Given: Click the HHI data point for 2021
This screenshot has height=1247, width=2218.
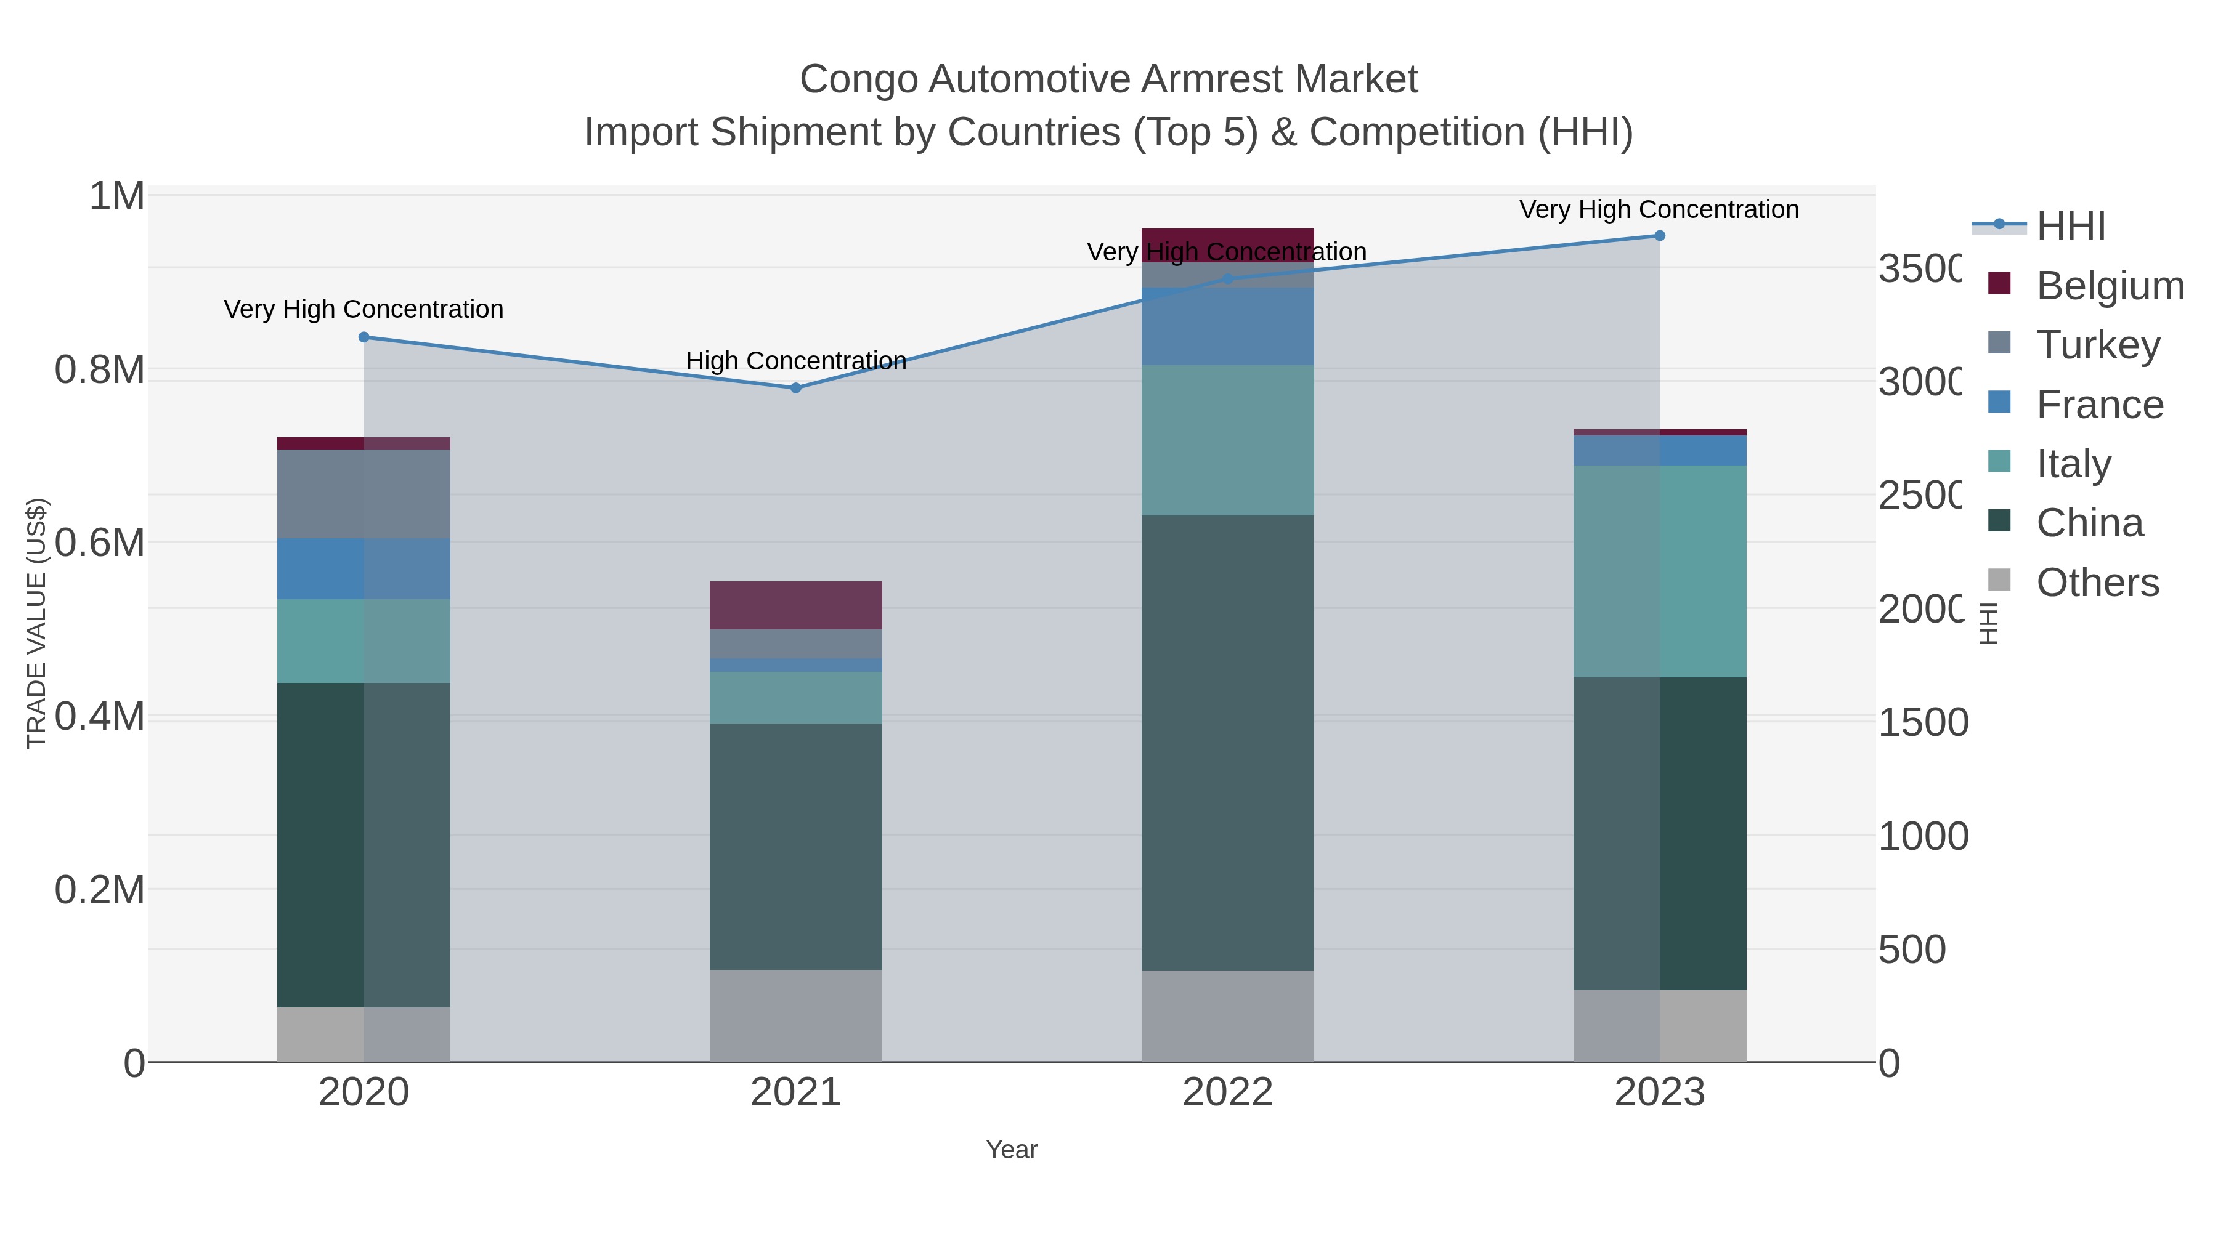Looking at the screenshot, I should (795, 388).
